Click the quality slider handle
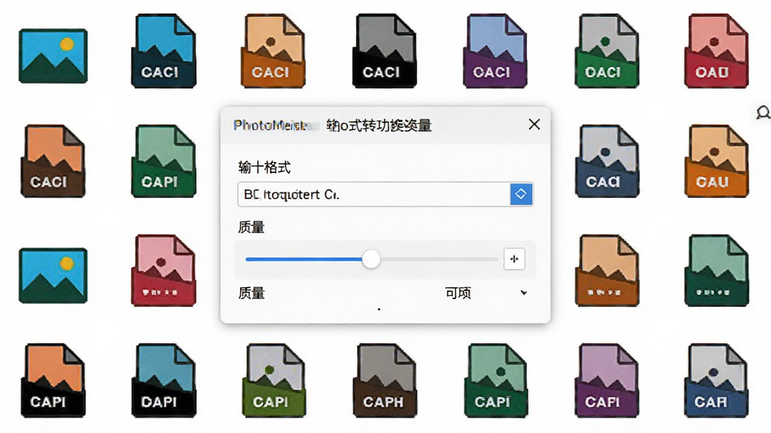The image size is (771, 433). 371,259
